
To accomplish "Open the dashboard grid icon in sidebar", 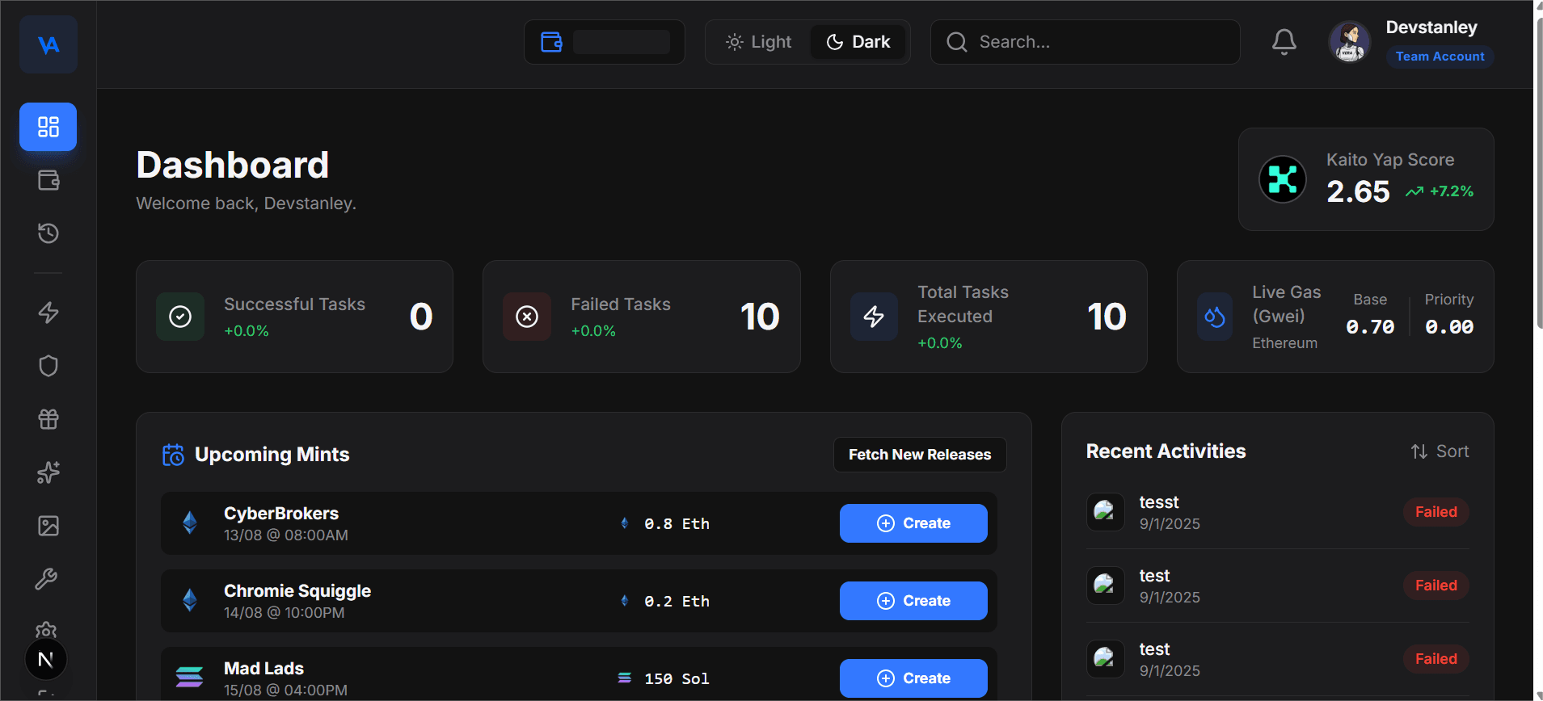I will coord(48,127).
